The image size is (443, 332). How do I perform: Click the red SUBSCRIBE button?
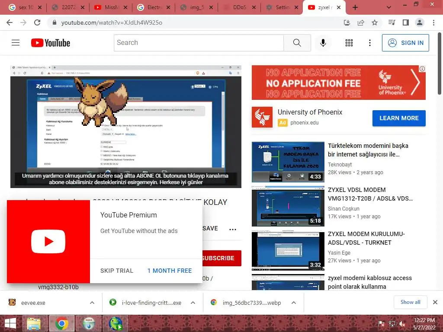[221, 258]
